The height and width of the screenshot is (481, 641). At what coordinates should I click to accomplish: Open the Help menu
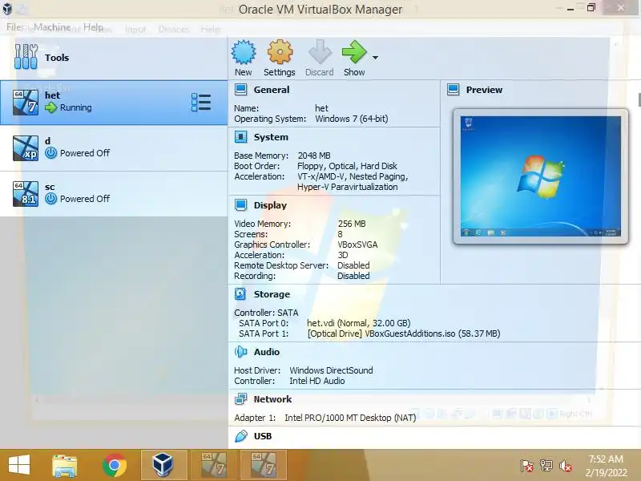93,27
